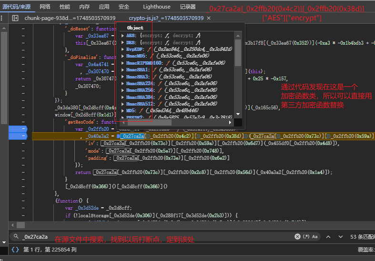This screenshot has width=375, height=261.
Task: Expand the HmacSHA1 function entry
Action: click(122, 70)
